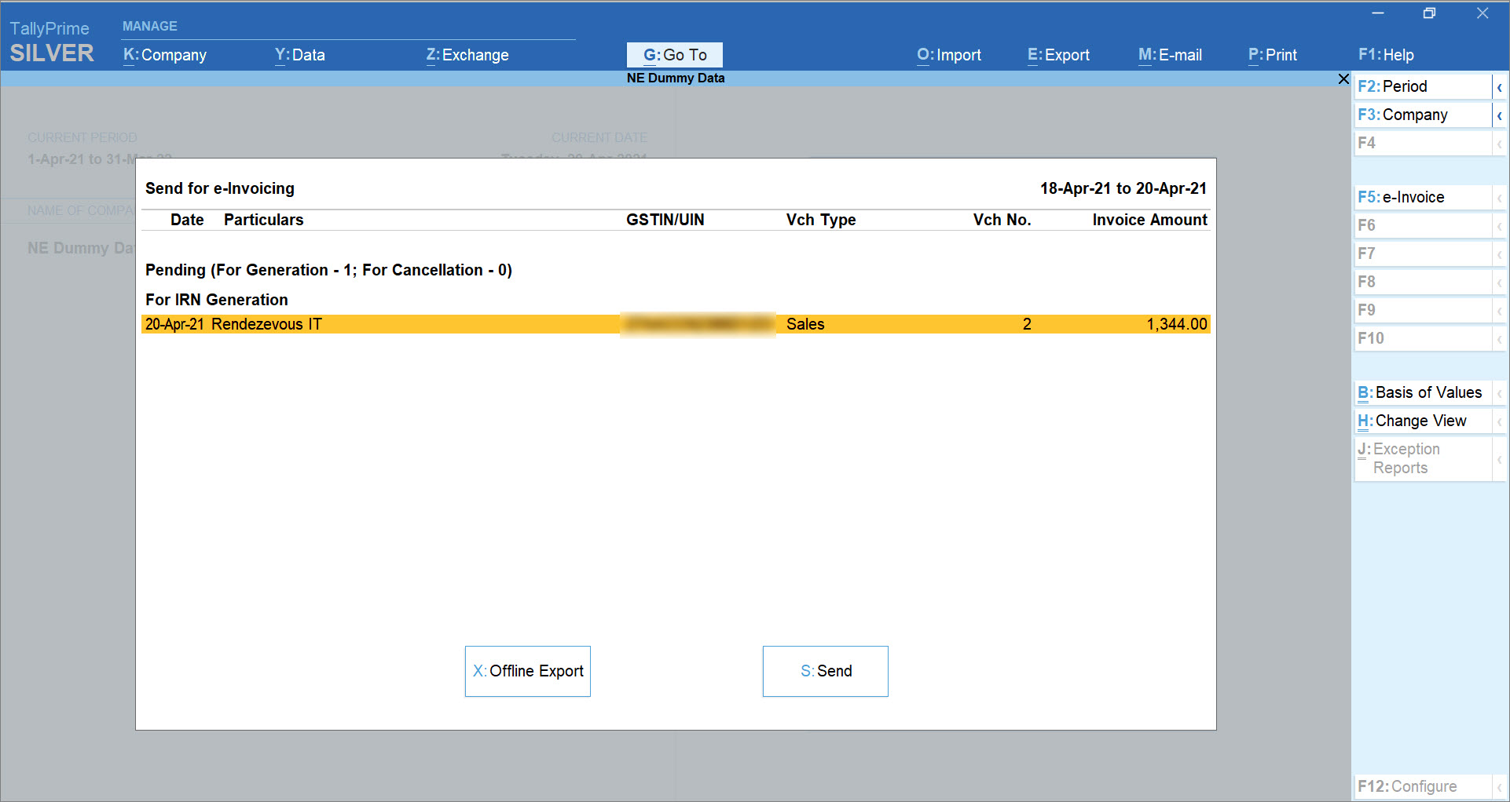Close the NE Dummy Data panel
The width and height of the screenshot is (1510, 802).
[1343, 78]
